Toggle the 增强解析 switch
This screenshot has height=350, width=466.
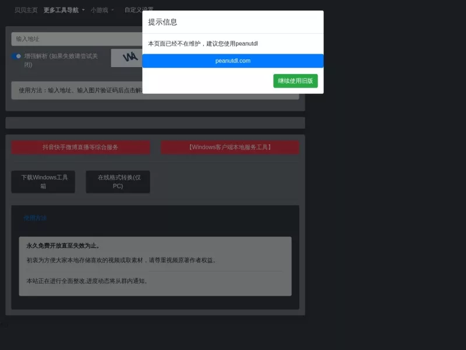tap(16, 56)
